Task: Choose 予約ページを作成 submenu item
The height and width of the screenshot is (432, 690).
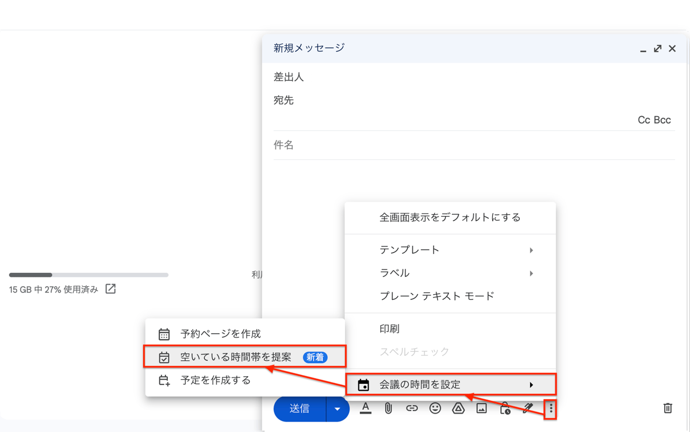Action: click(245, 334)
